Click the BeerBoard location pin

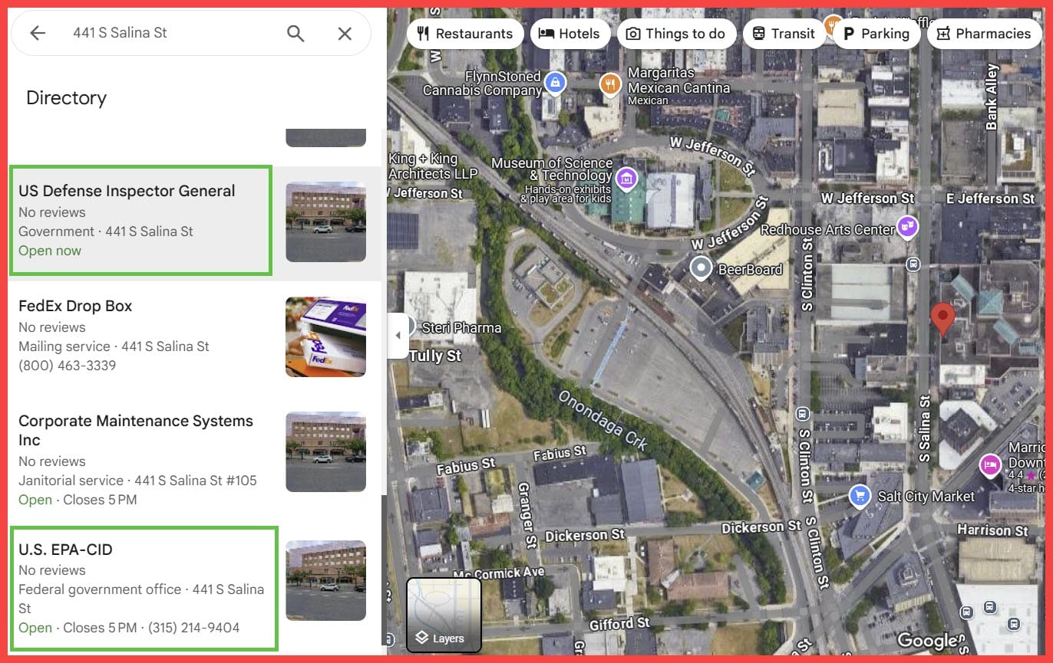click(x=701, y=268)
